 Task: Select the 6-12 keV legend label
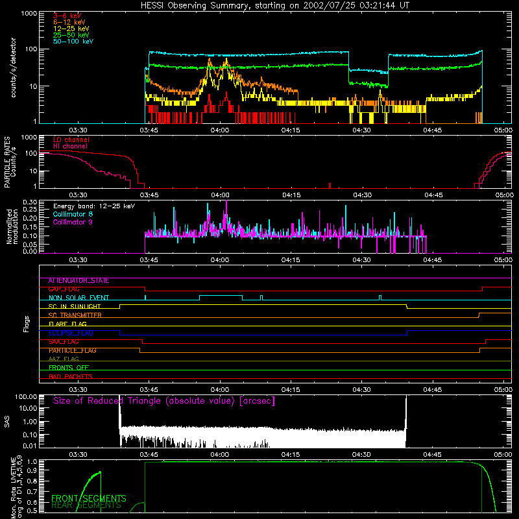click(69, 22)
